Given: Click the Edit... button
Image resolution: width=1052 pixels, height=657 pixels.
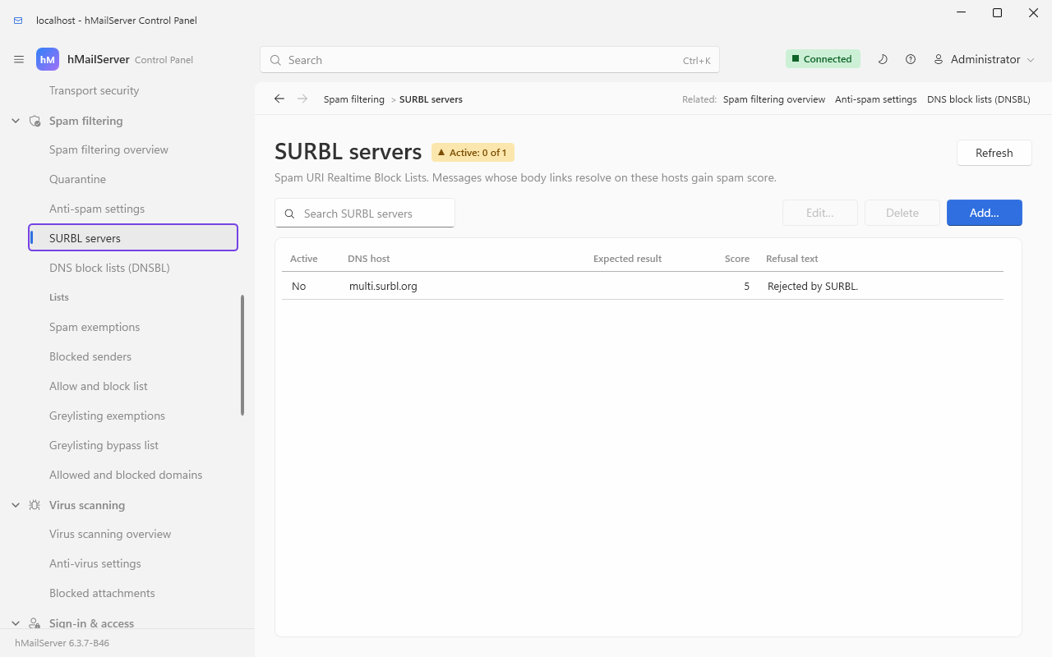Looking at the screenshot, I should [819, 213].
